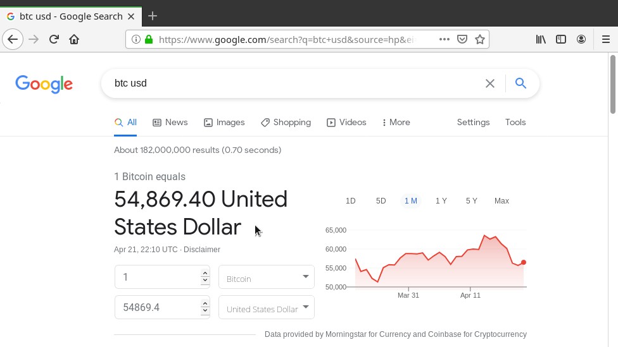Click the Firefox home icon
Viewport: 618px width, 347px height.
pos(74,39)
